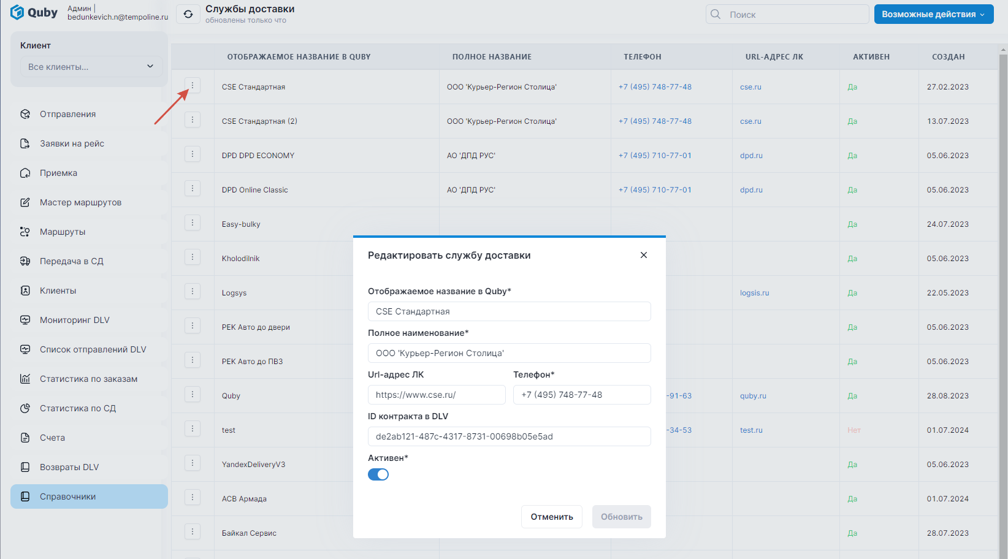Open Маршруты section
The image size is (1008, 559).
tap(89, 232)
